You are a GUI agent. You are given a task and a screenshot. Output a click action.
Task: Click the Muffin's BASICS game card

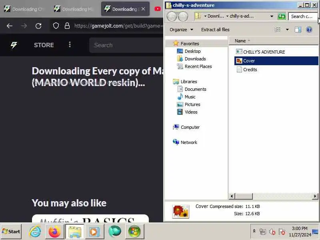(x=90, y=218)
